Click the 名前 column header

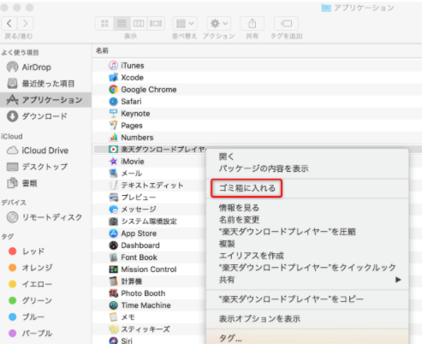coord(102,50)
